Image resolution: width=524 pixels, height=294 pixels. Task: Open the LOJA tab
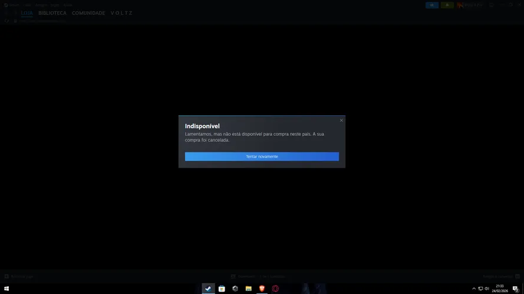(27, 13)
